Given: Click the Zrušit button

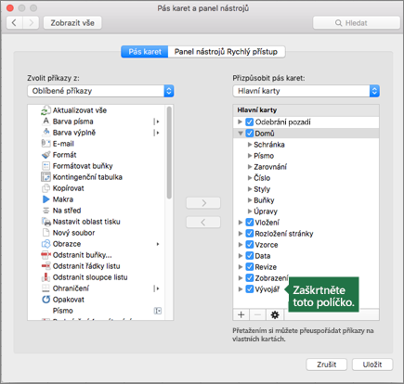Looking at the screenshot, I should pos(327,365).
